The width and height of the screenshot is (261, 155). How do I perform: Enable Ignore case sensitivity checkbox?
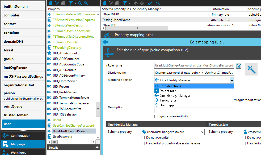[x=156, y=116]
